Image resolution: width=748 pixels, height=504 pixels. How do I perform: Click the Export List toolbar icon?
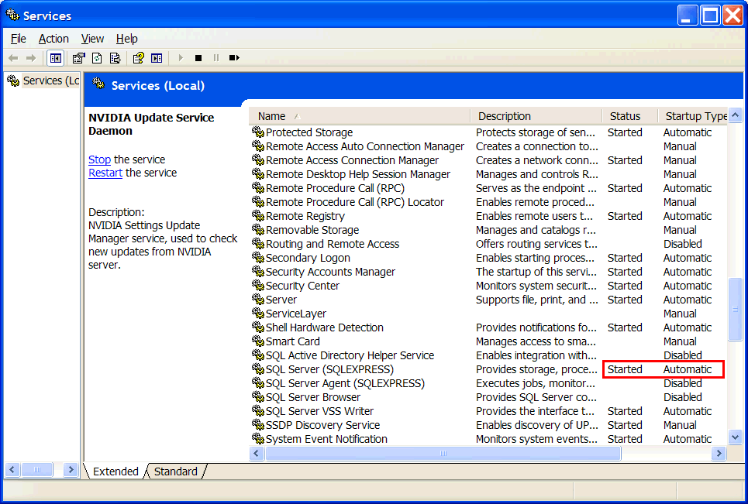(x=115, y=58)
